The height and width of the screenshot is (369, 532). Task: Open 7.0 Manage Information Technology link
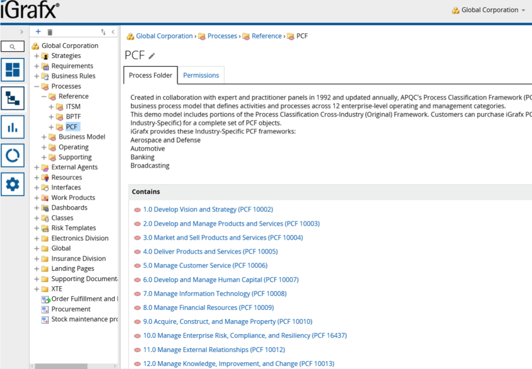click(x=215, y=294)
